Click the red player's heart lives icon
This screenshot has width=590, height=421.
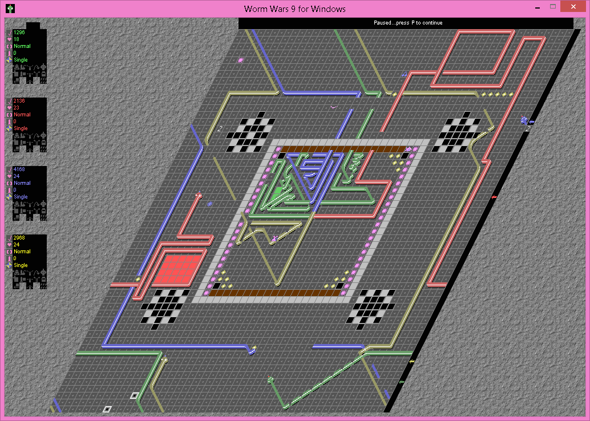point(9,108)
